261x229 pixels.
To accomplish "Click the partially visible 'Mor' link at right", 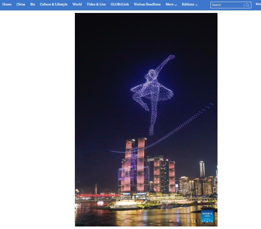I will tap(258, 4).
